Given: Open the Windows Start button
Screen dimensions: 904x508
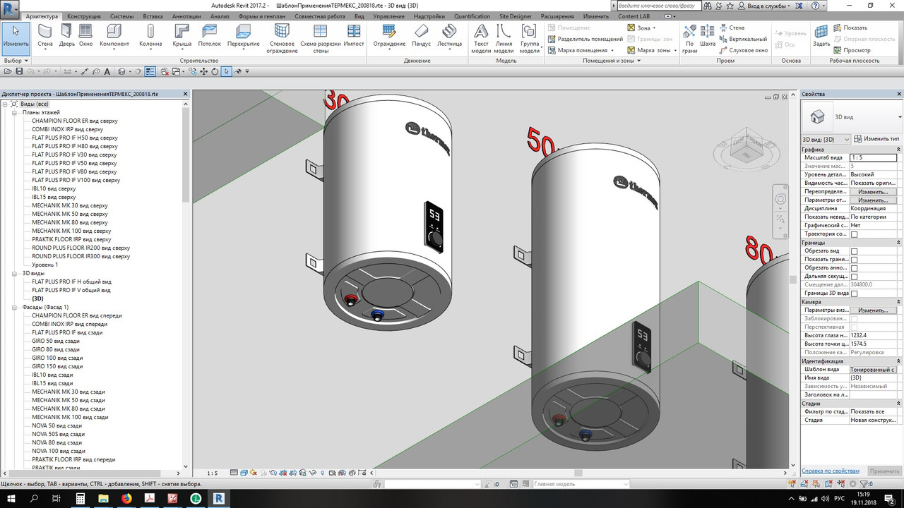Looking at the screenshot, I should pyautogui.click(x=13, y=498).
